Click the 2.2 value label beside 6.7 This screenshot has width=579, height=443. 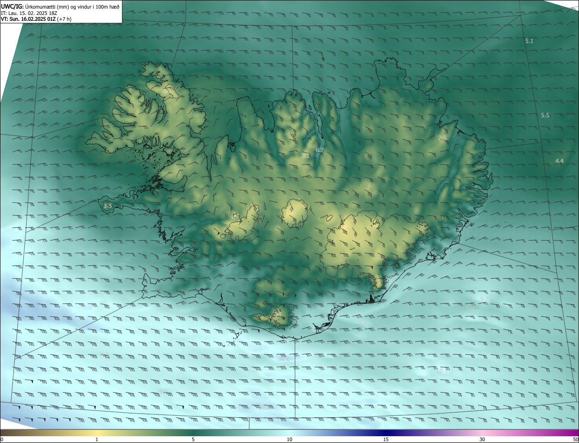306,155
